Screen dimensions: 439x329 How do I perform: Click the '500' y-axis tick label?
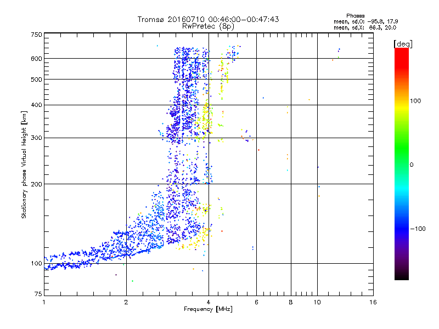(36, 80)
